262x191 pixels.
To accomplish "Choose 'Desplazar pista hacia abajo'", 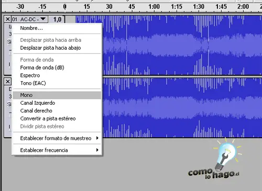I will pos(57,48).
